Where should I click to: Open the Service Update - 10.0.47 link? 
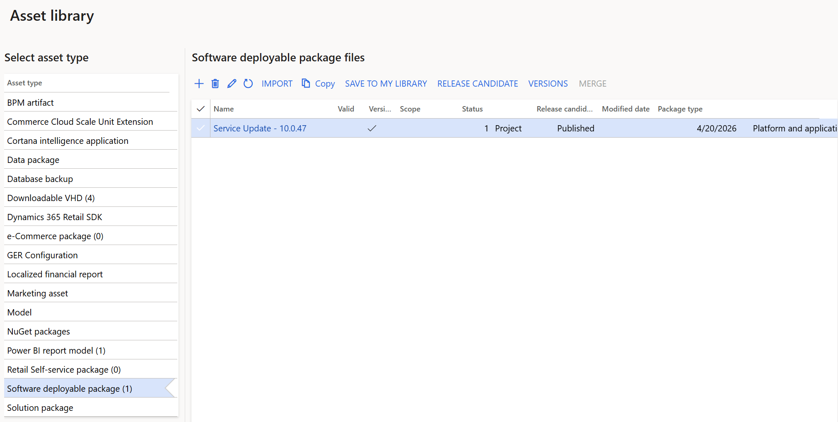pos(260,129)
